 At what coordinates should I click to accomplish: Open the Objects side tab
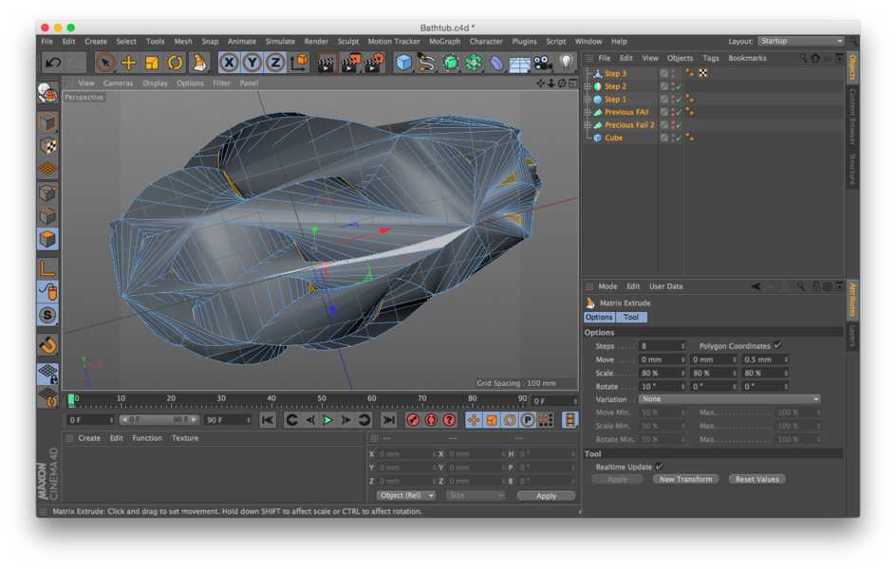click(852, 66)
